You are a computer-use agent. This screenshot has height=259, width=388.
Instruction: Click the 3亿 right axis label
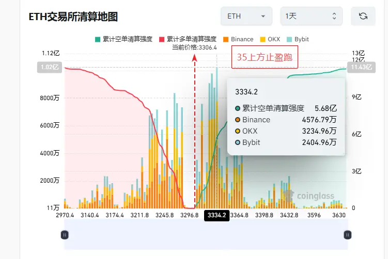(356, 171)
